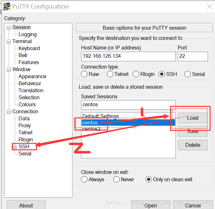The image size is (215, 209).
Task: Open the Window category
Action: coord(21,69)
